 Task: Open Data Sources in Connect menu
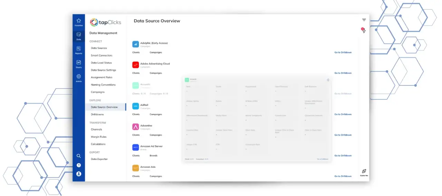tap(99, 48)
